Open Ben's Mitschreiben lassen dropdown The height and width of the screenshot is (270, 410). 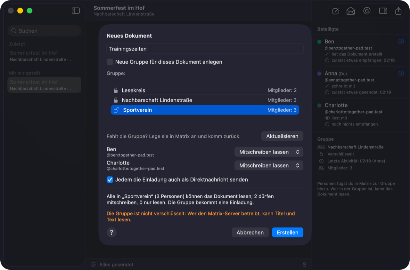click(269, 152)
